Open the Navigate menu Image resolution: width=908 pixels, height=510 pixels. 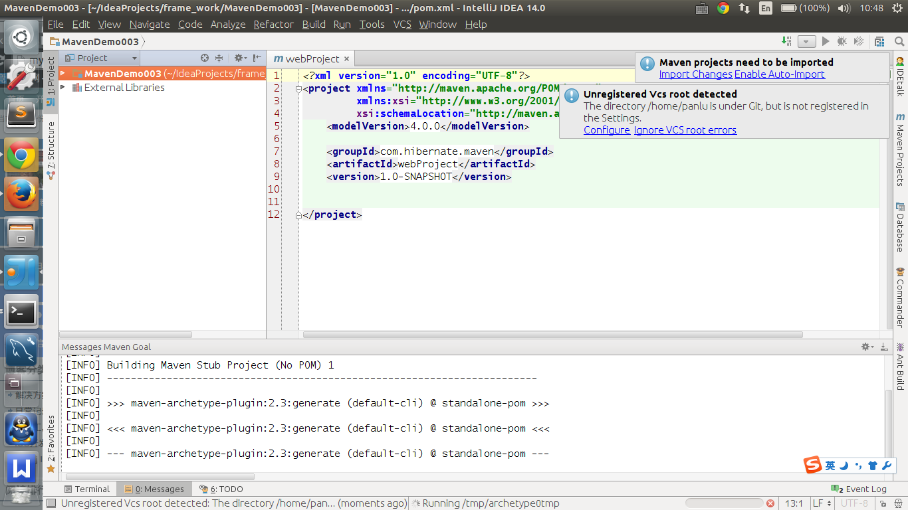[150, 24]
